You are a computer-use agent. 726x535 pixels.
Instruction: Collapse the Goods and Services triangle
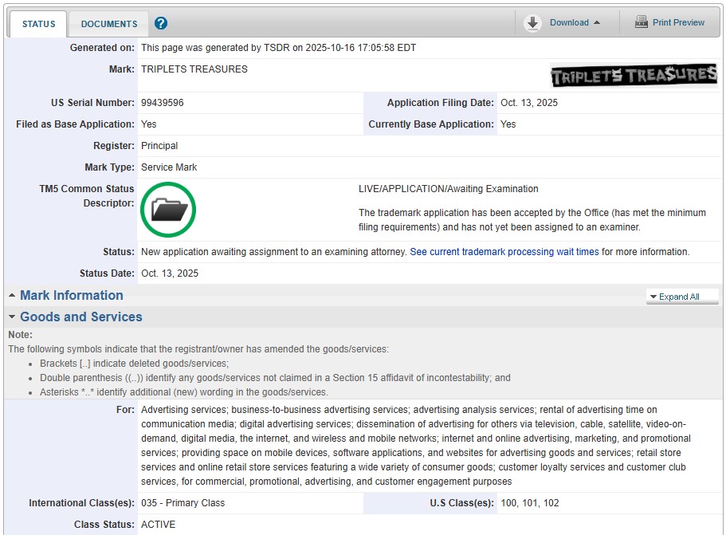[x=12, y=317]
